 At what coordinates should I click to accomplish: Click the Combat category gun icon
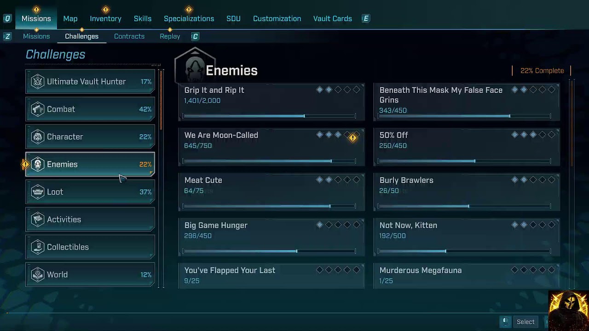click(x=37, y=109)
